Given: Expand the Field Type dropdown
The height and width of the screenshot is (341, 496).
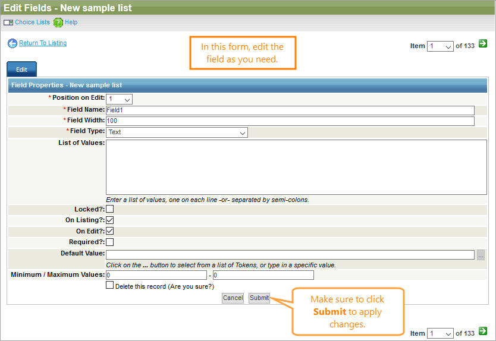Looking at the screenshot, I should (177, 132).
